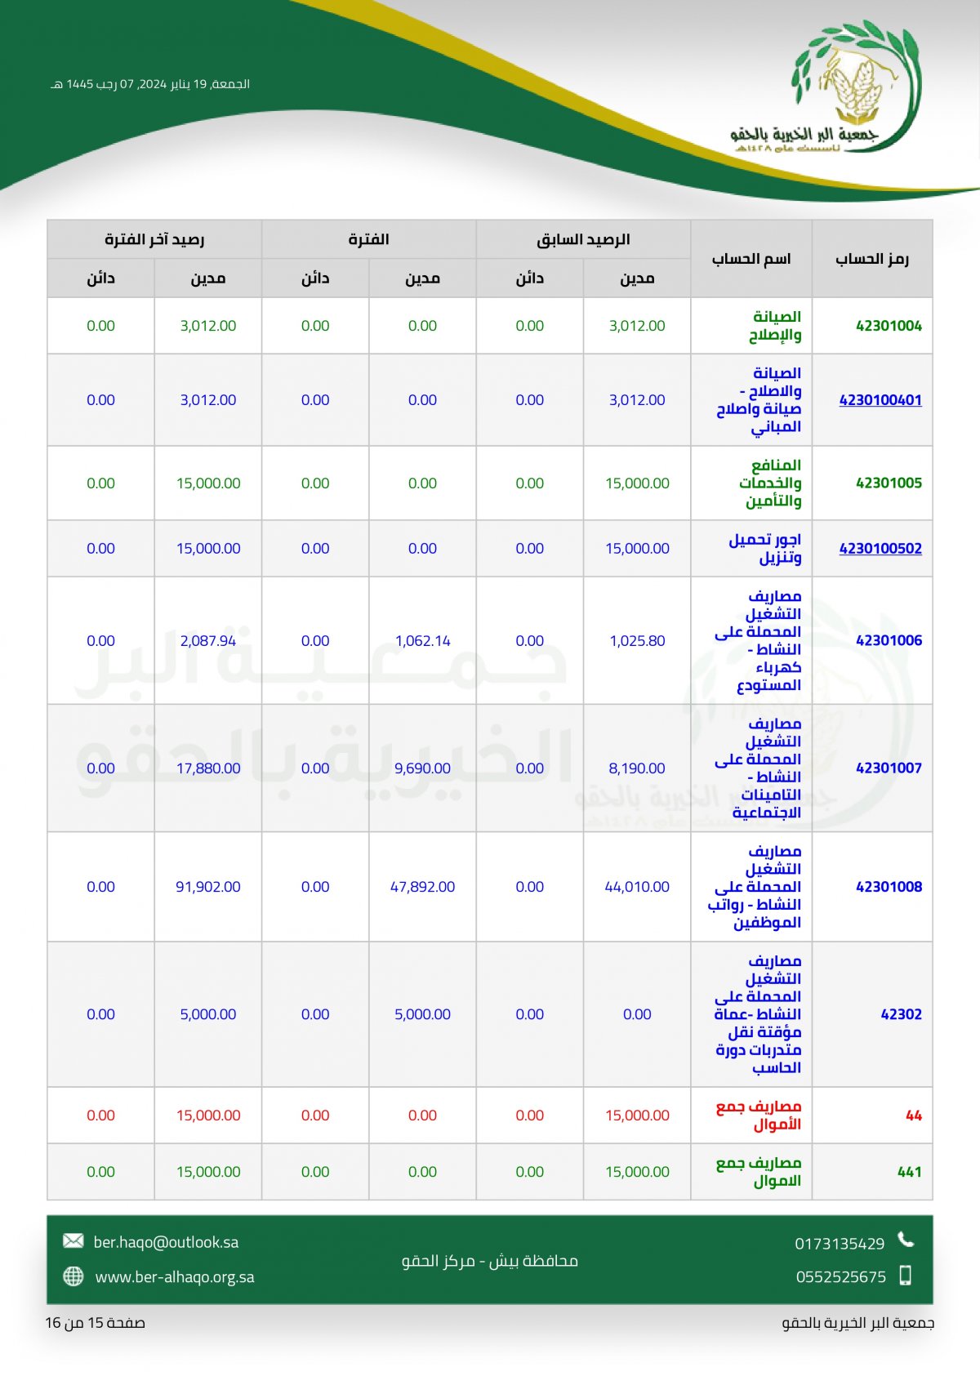Select account code 441
This screenshot has height=1385, width=980.
910,1172
